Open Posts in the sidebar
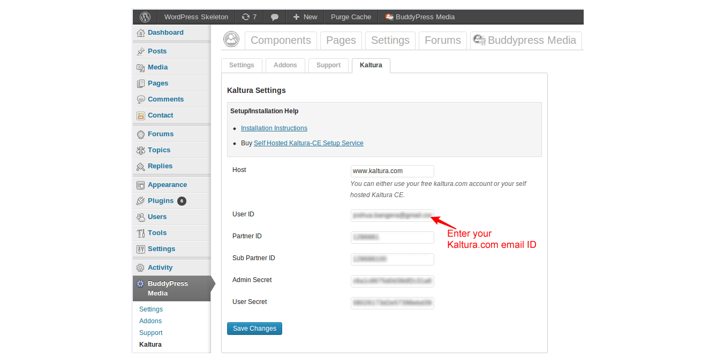709x359 pixels. click(x=157, y=51)
